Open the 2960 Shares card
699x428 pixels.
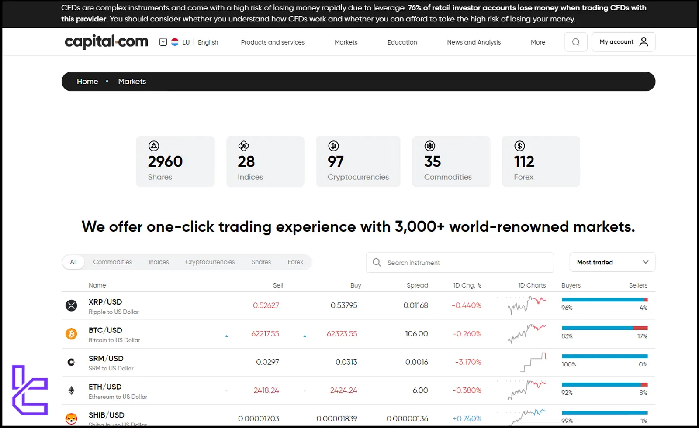175,161
